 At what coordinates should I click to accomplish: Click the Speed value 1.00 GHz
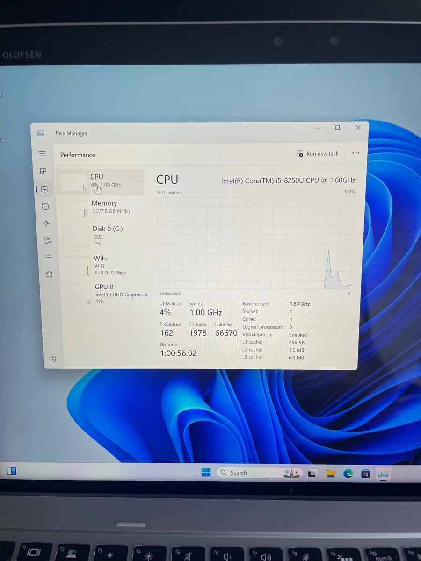(206, 312)
